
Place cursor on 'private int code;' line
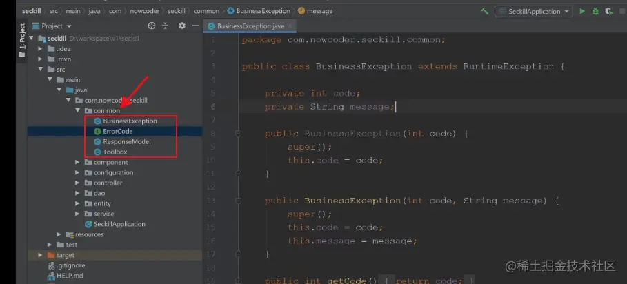pyautogui.click(x=312, y=94)
